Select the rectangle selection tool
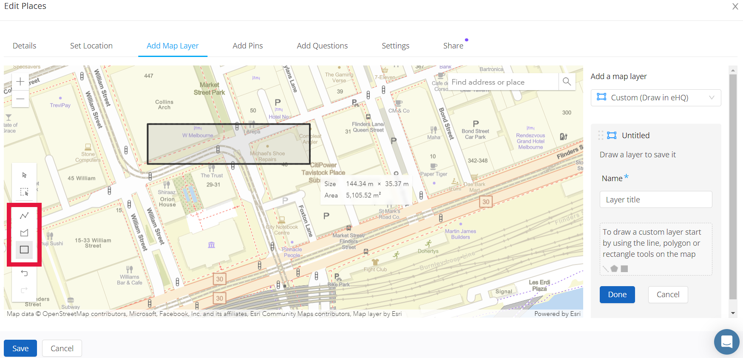 click(x=24, y=192)
